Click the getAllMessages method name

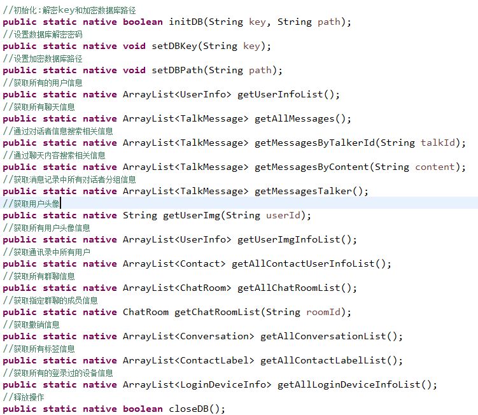point(295,119)
